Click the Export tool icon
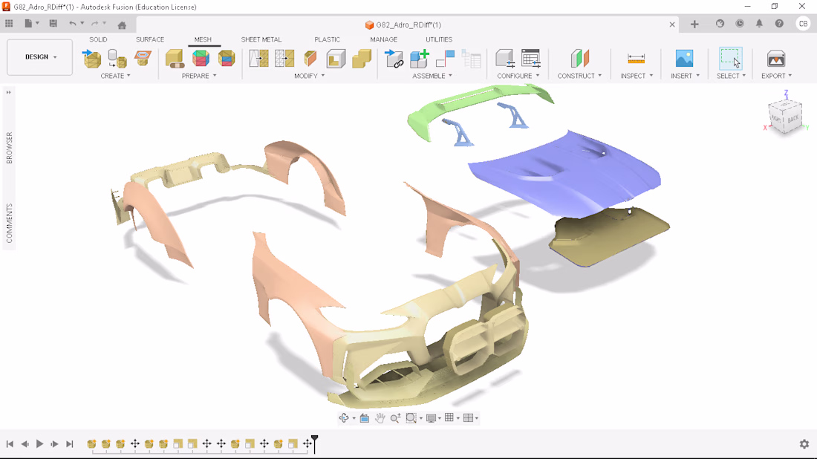The width and height of the screenshot is (817, 459). pyautogui.click(x=776, y=59)
